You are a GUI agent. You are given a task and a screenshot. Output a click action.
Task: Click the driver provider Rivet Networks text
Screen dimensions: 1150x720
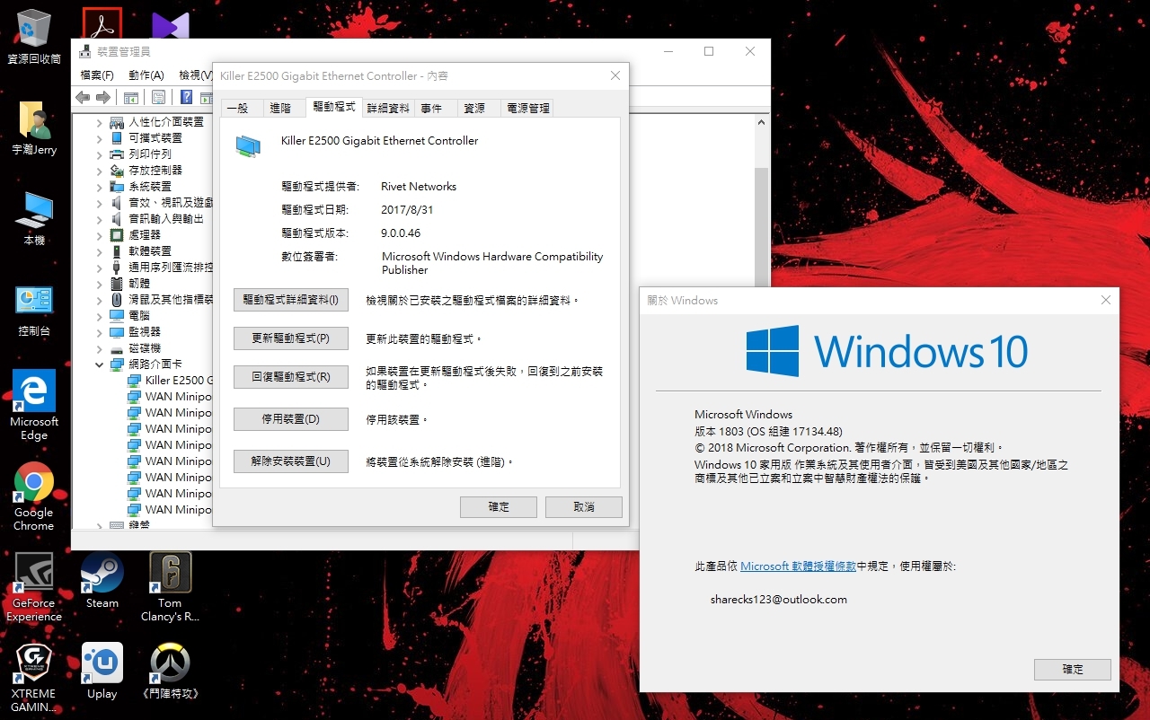coord(419,187)
